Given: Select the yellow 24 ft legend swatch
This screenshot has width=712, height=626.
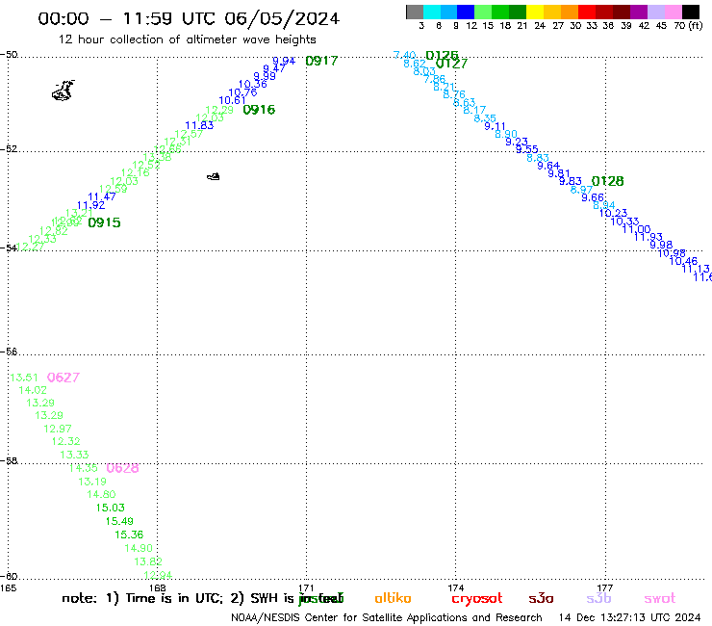Looking at the screenshot, I should pyautogui.click(x=535, y=12).
